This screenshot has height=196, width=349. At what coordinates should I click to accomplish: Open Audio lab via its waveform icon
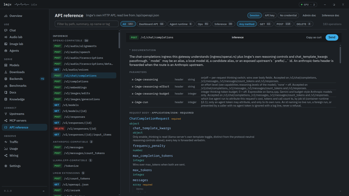click(x=6, y=37)
